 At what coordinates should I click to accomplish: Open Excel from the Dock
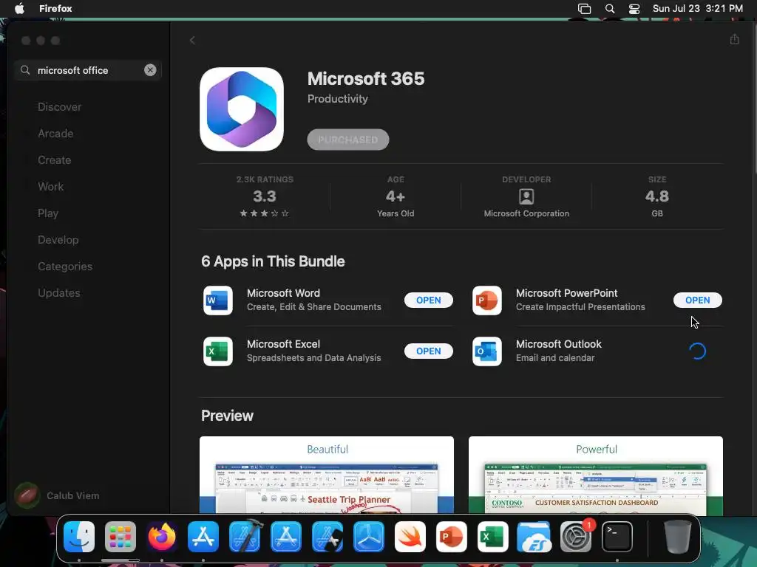pyautogui.click(x=493, y=537)
